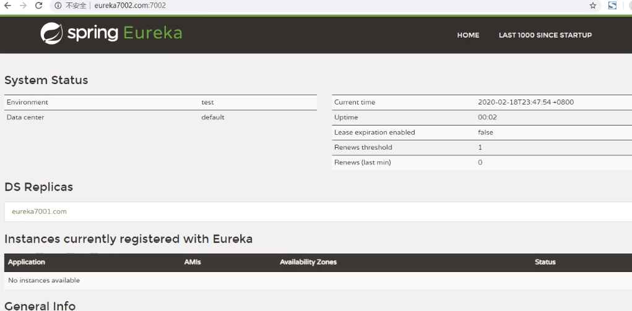Click the address bar URL eureka7002.com:7002
Screen dimensions: 632x311
coord(130,6)
